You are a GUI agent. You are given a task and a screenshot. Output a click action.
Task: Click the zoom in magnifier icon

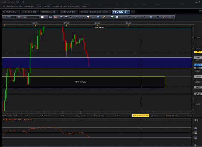point(61,17)
